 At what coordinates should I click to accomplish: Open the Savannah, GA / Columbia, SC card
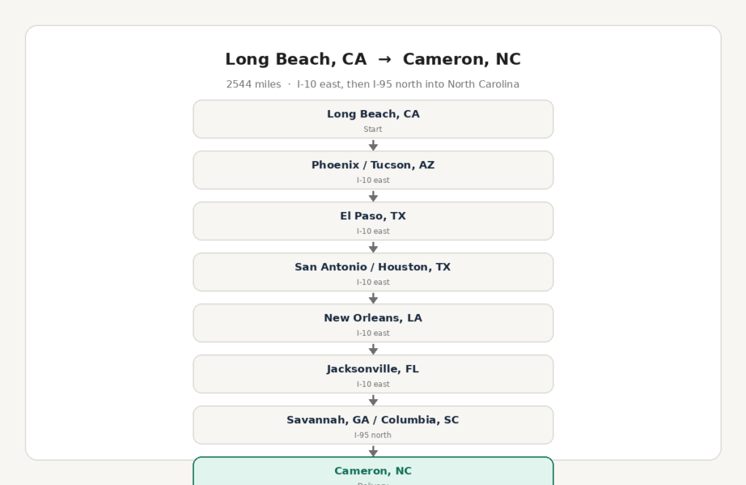click(373, 425)
